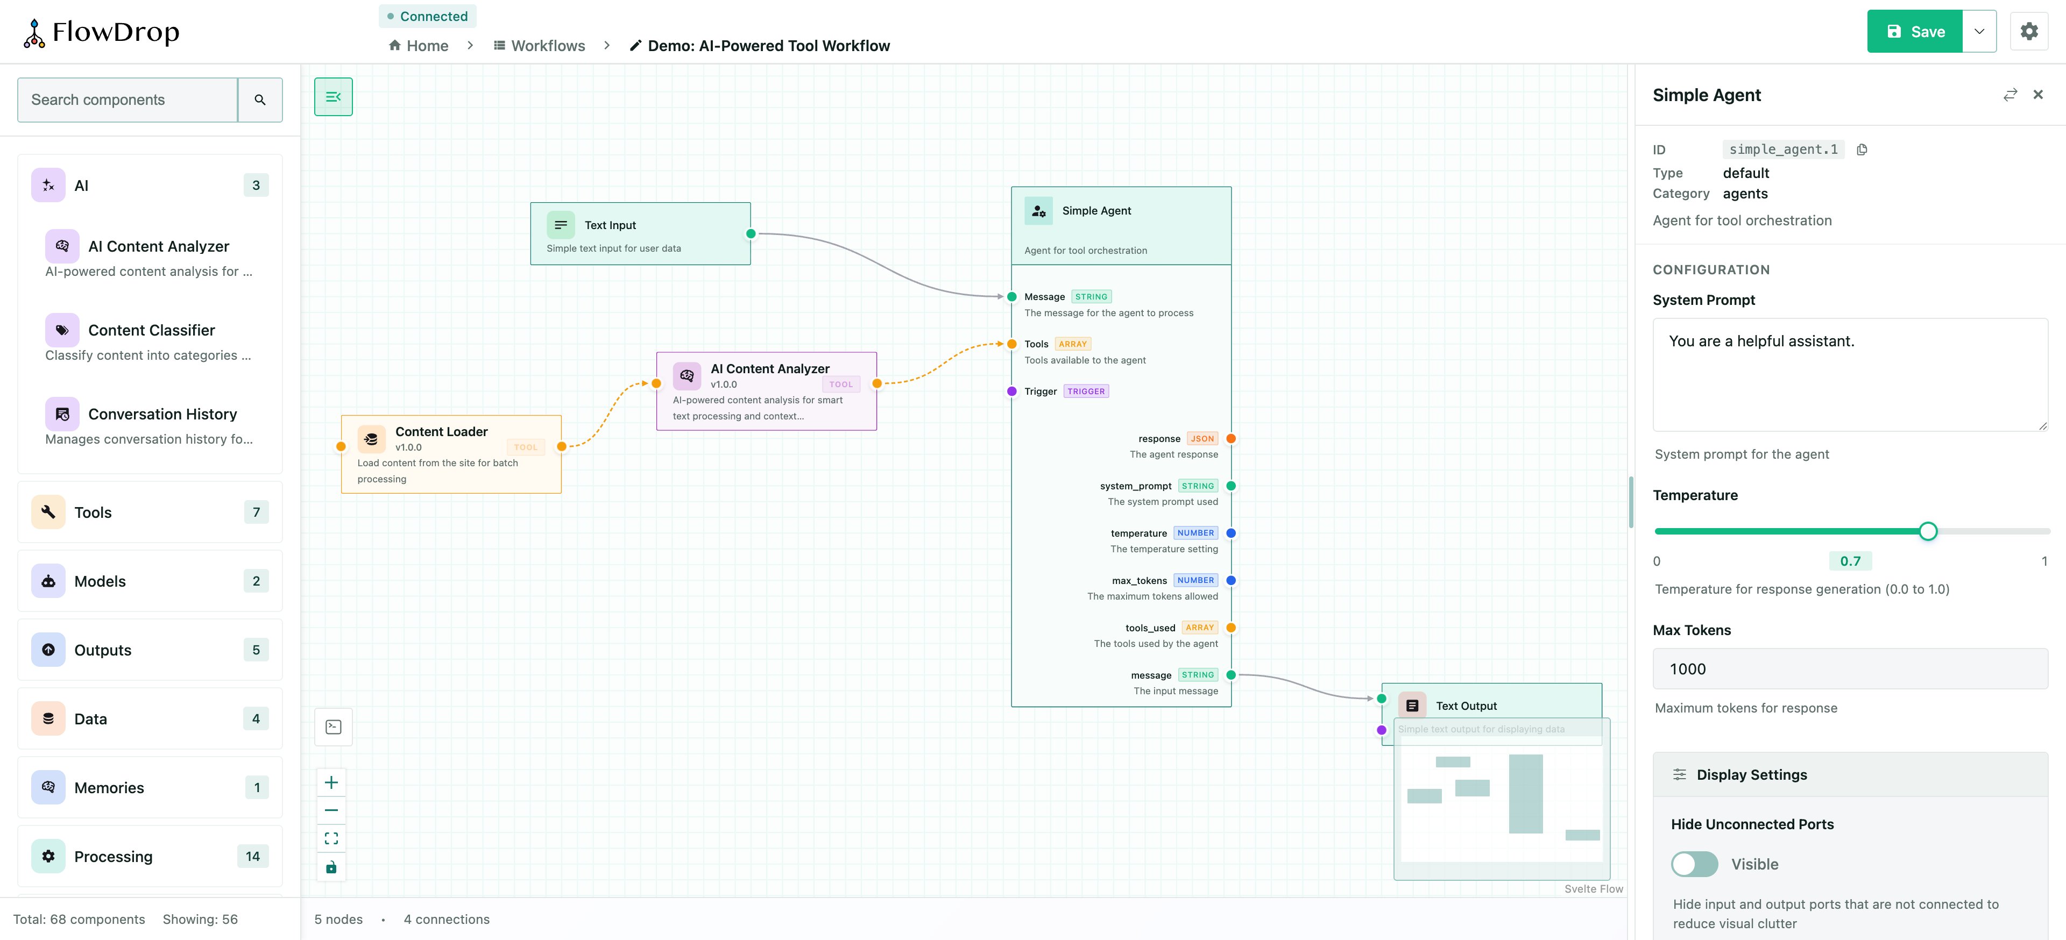Select the Text Input node
Screen dimensions: 2066x940
(640, 234)
